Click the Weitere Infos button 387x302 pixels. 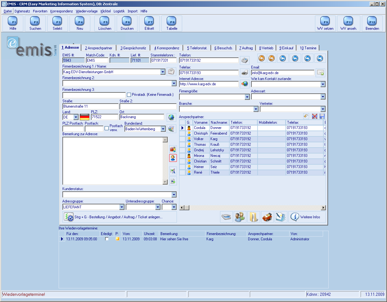[x=307, y=217]
